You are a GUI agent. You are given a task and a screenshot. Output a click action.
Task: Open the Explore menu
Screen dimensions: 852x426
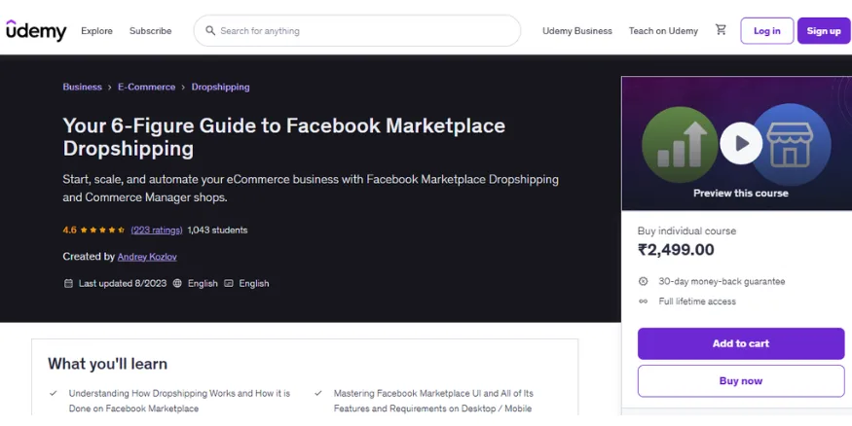pyautogui.click(x=96, y=31)
